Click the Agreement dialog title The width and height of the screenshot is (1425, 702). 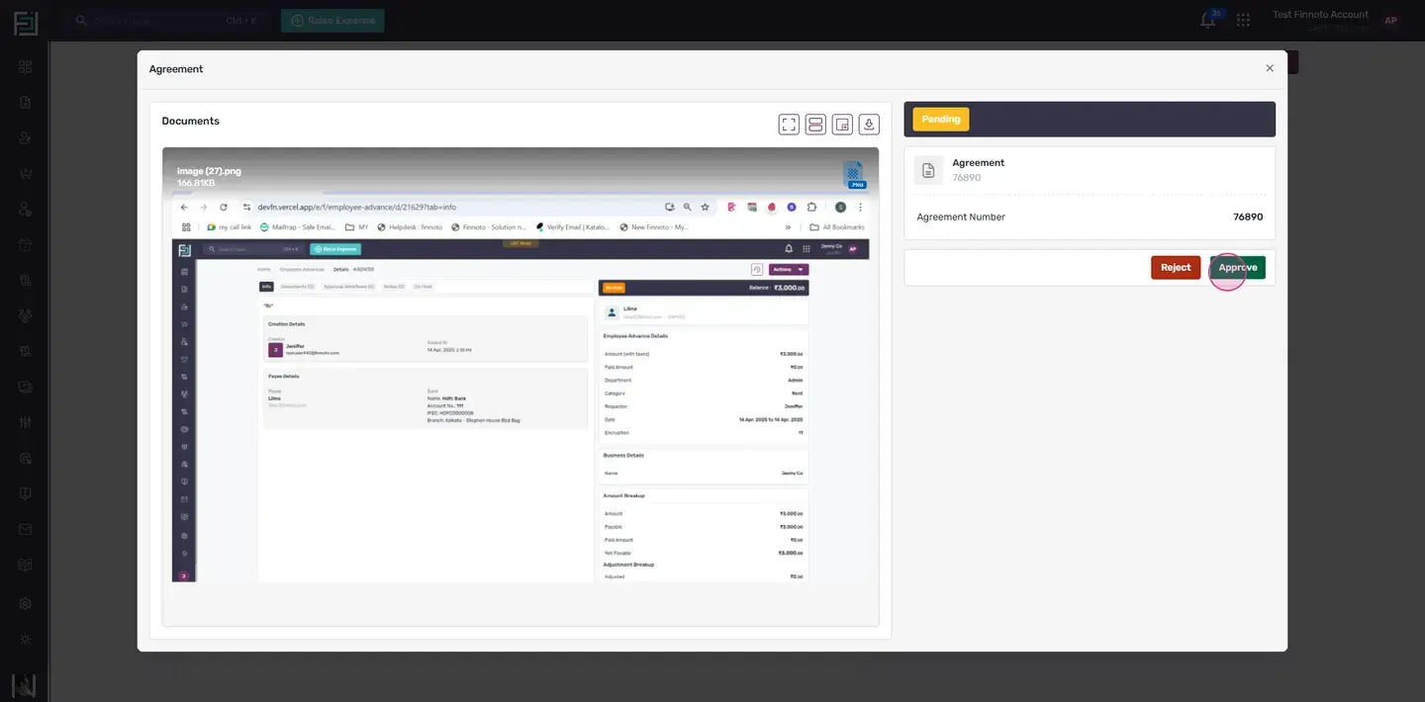tap(176, 69)
